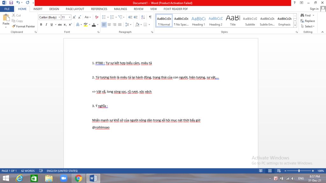Open the font size dropdown
This screenshot has width=326, height=183.
pos(69,17)
